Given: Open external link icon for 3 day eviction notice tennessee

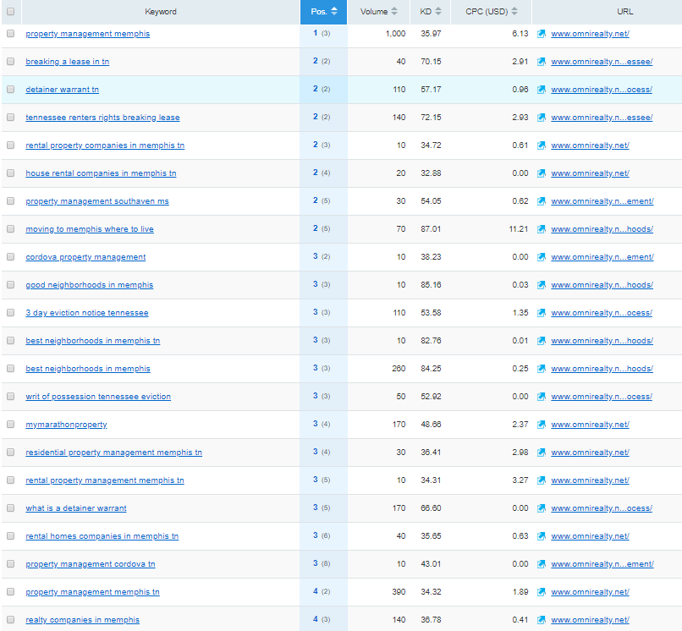Looking at the screenshot, I should (x=541, y=313).
